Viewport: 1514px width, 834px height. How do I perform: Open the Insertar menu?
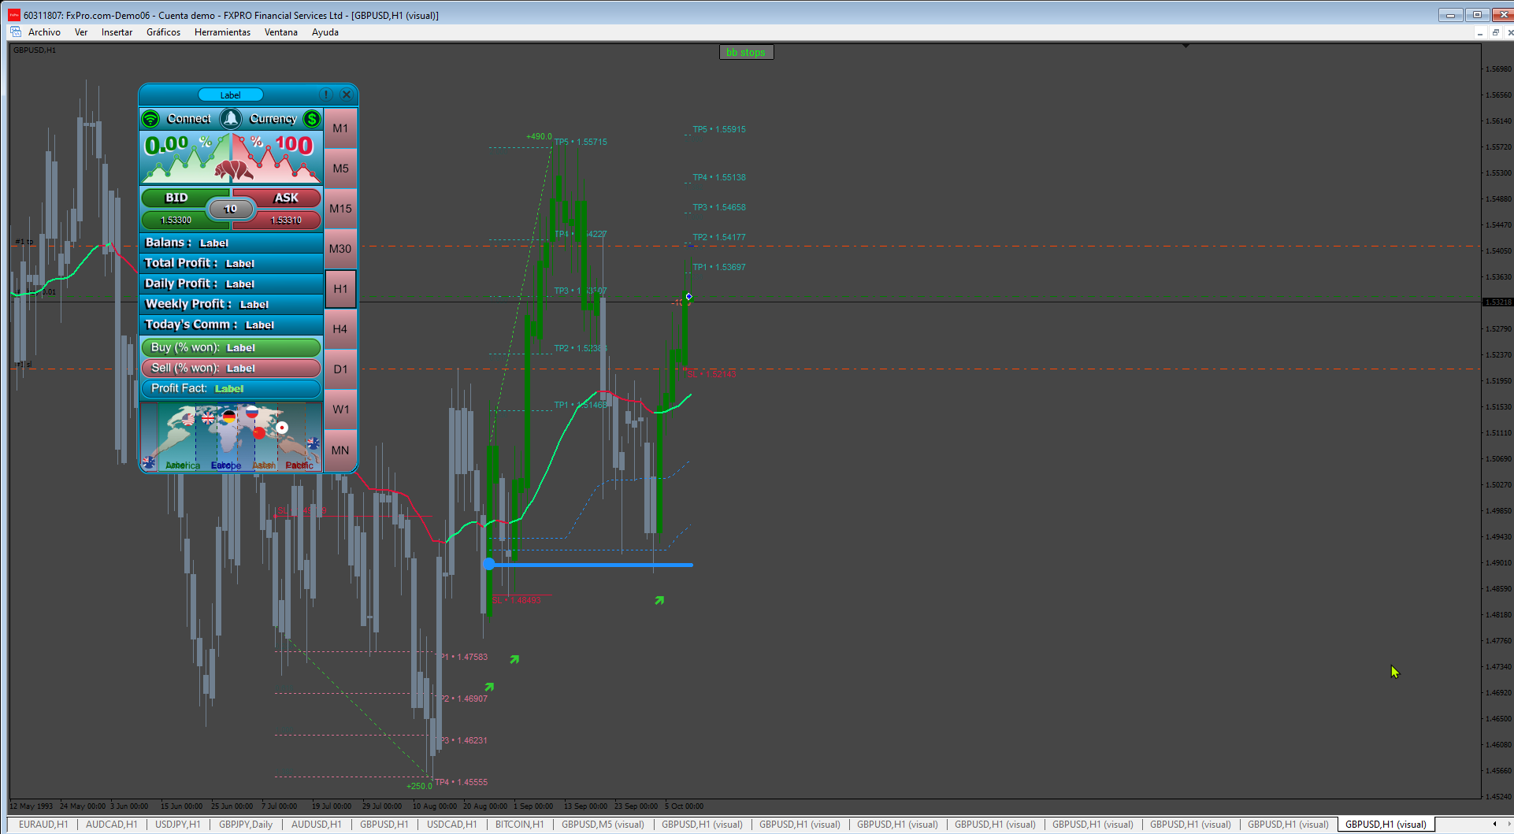click(x=117, y=32)
